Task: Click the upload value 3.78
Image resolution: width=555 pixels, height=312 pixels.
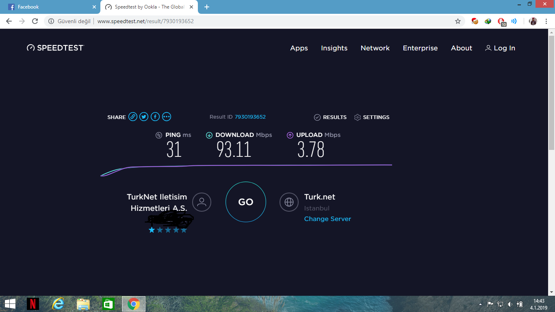Action: [x=311, y=149]
